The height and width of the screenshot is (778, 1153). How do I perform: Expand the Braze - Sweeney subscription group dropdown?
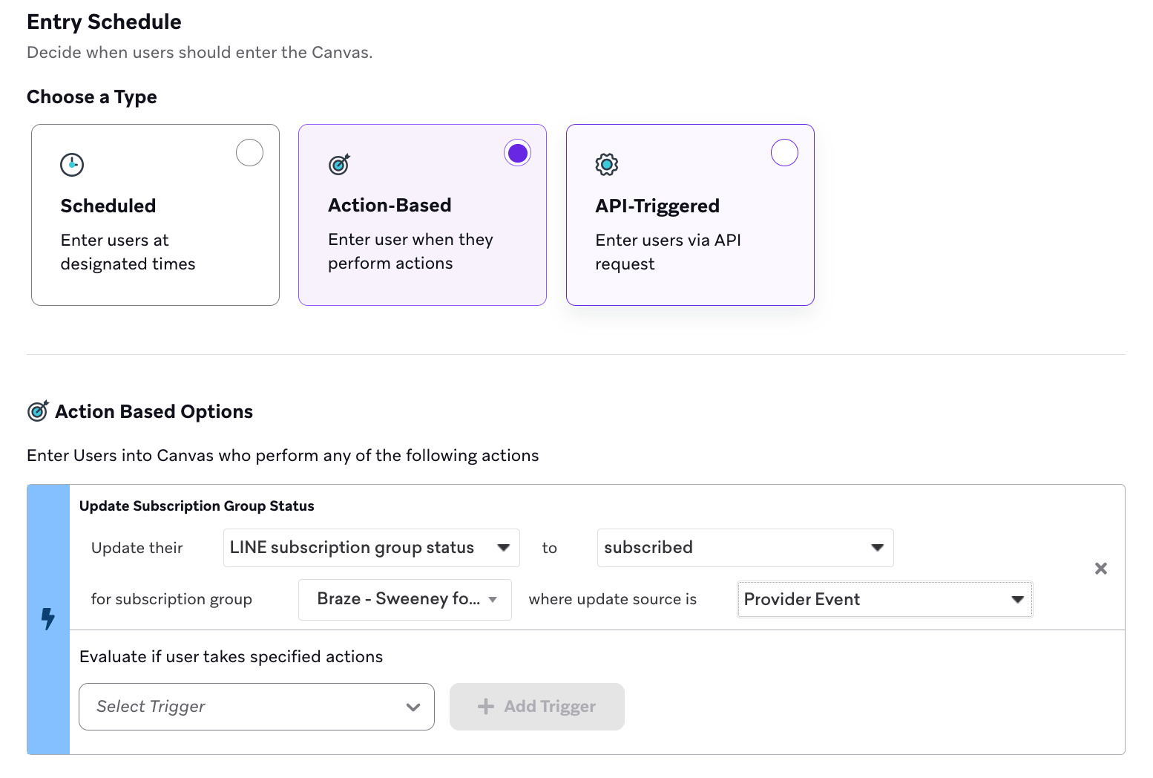coord(404,599)
